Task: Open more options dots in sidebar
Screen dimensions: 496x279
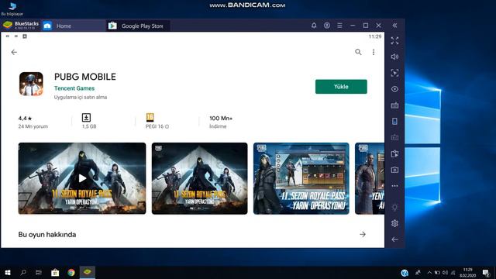Action: click(x=394, y=186)
